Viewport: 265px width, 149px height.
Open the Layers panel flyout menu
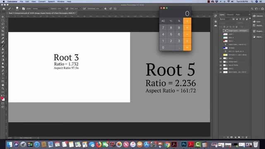[249, 15]
